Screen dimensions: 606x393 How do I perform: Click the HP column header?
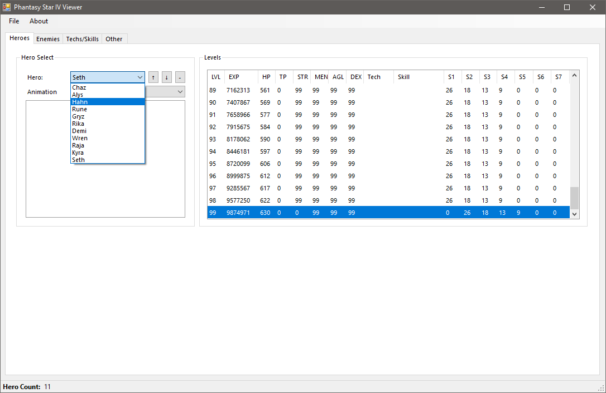point(266,77)
